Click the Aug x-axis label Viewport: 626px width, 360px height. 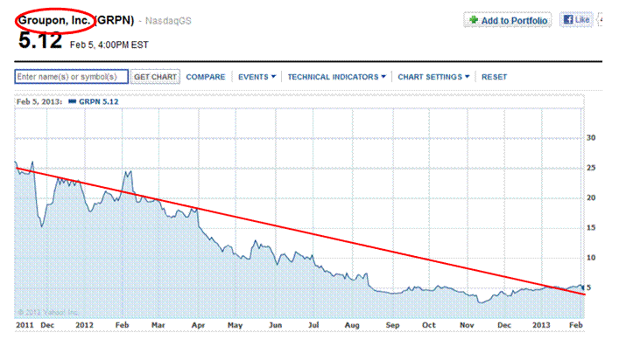coord(352,325)
